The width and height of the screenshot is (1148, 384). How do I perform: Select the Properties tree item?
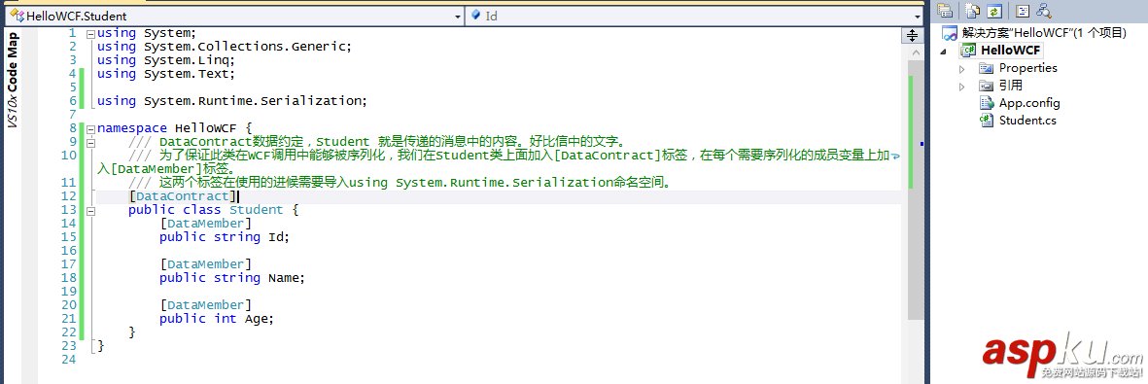coord(1027,68)
